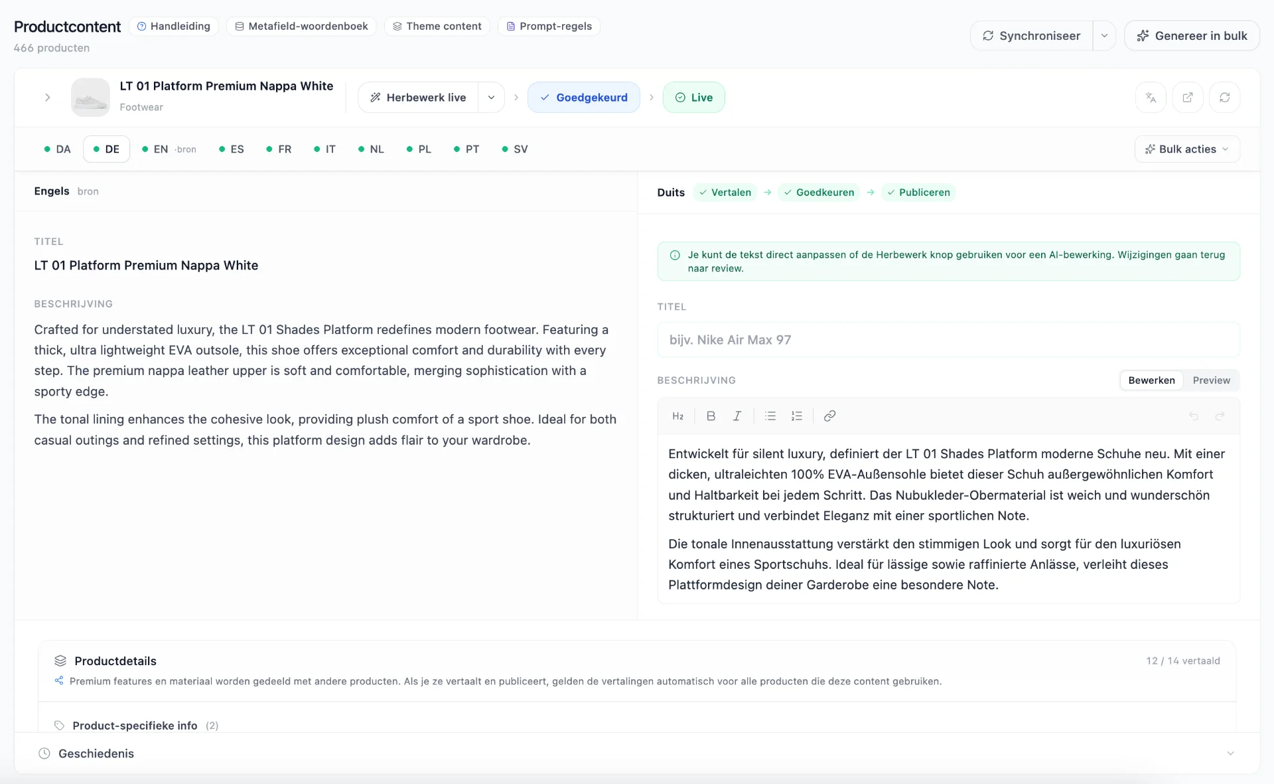Click the Productdetails layers icon
This screenshot has height=784, width=1274.
[60, 661]
